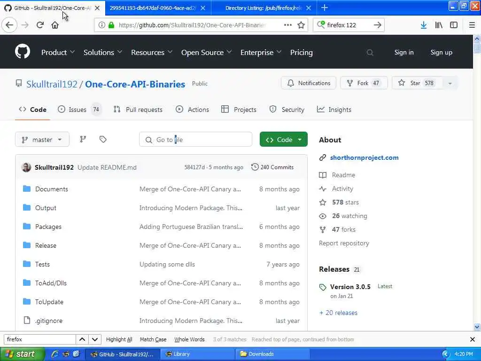This screenshot has height=361, width=481.
Task: Close the GitHub Skulltrail192 tab
Action: coord(97,8)
